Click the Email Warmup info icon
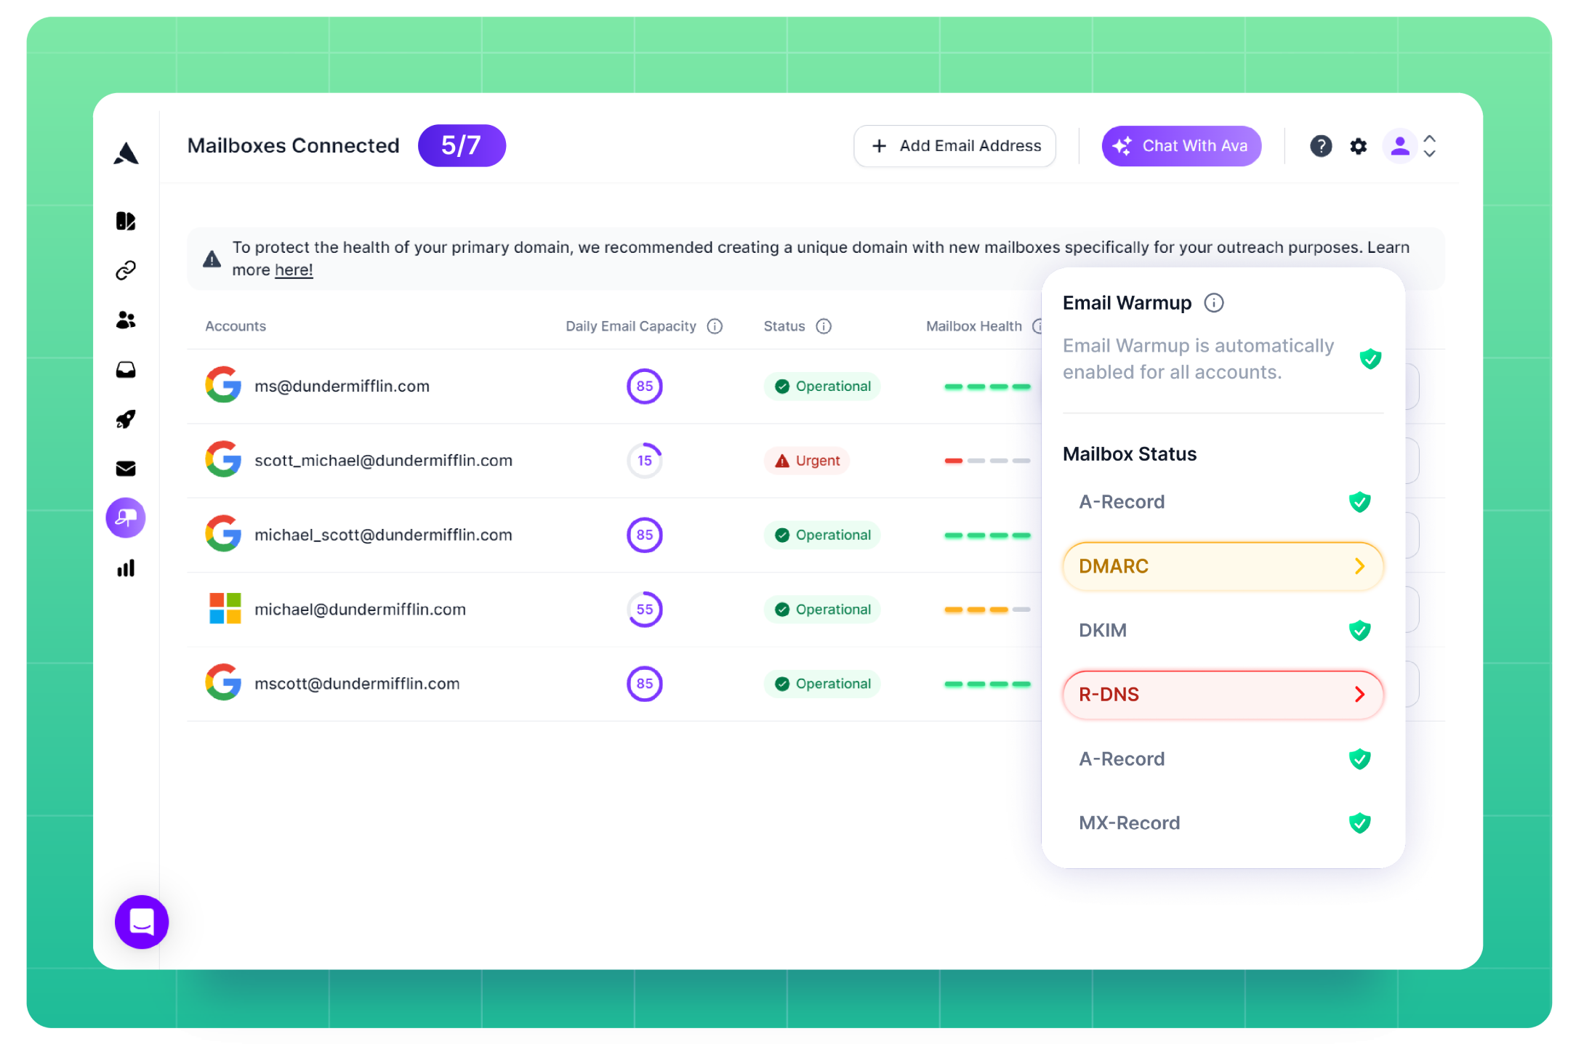 point(1214,302)
